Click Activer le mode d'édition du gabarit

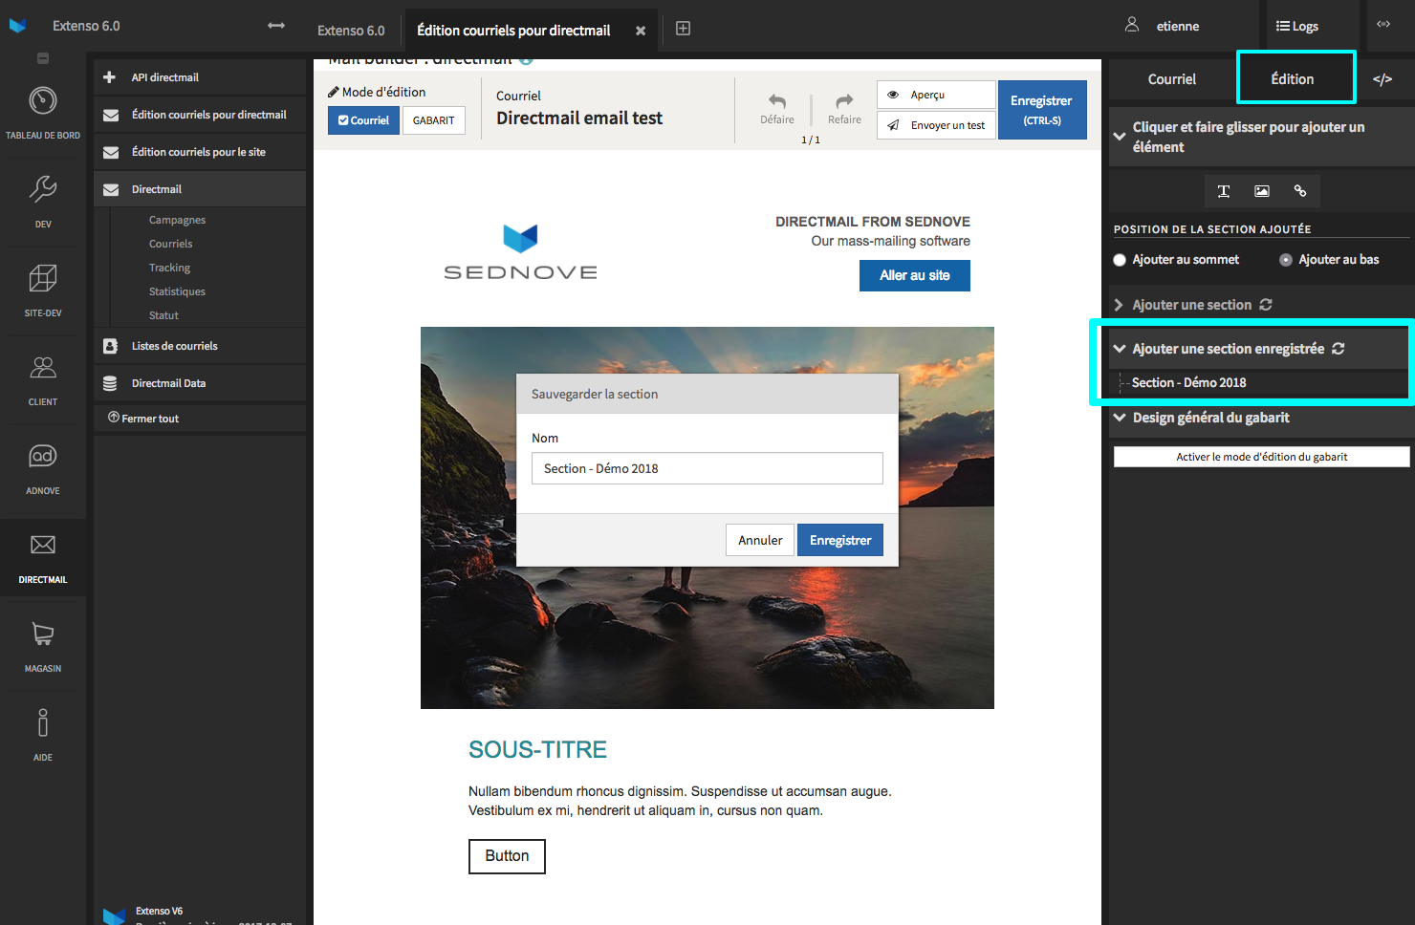(x=1262, y=457)
